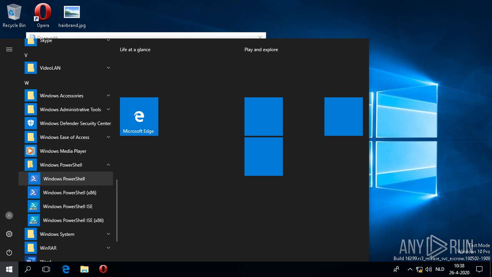Click the V letter header
This screenshot has width=492, height=277.
pos(26,55)
